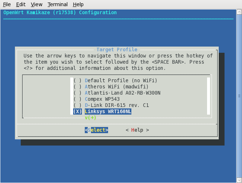Viewport: 242px width, 183px height.
Task: Open the Edit menu
Action: pos(21,4)
